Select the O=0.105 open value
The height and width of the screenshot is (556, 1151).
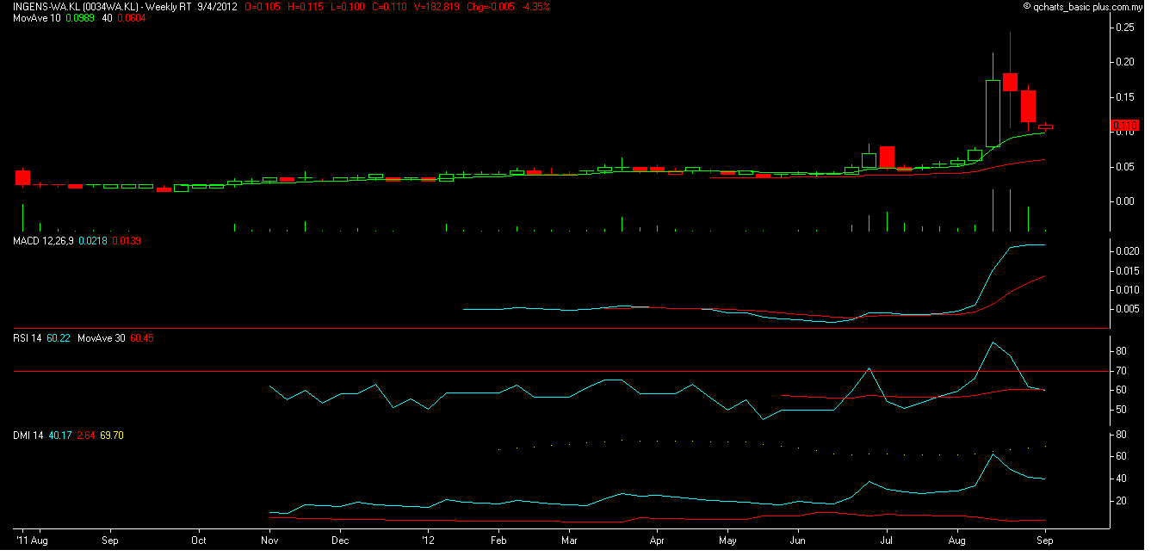[x=264, y=6]
